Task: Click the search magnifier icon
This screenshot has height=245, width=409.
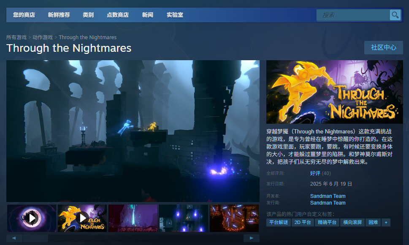Action: click(x=395, y=15)
